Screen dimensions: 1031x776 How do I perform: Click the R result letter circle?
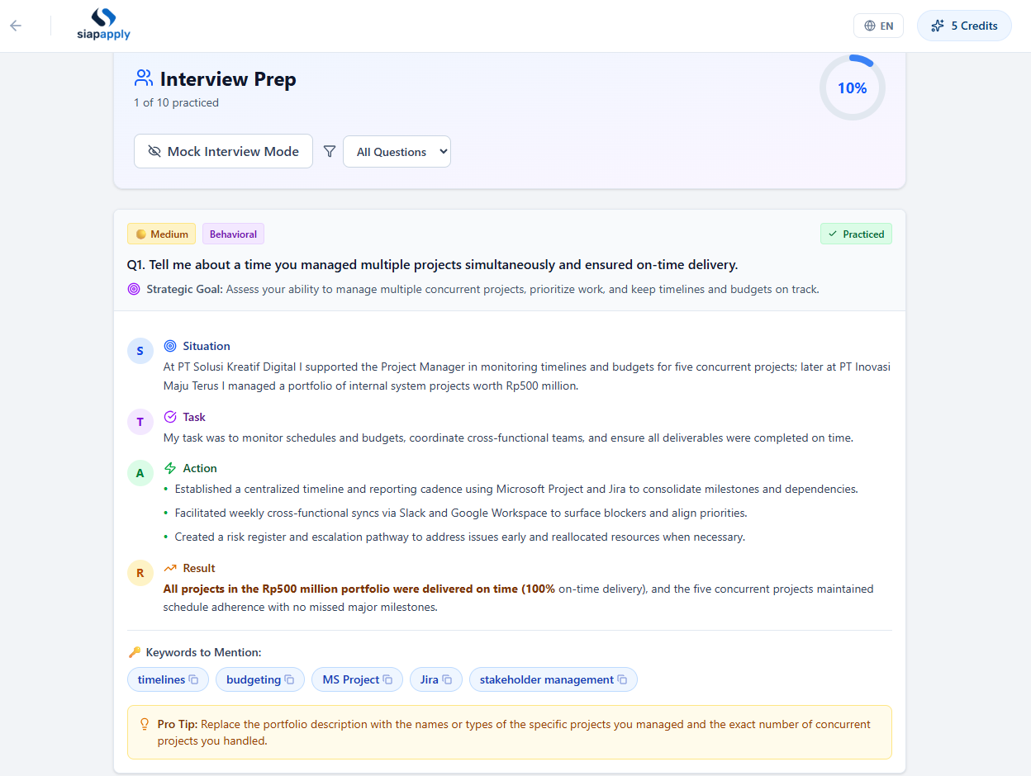click(140, 573)
